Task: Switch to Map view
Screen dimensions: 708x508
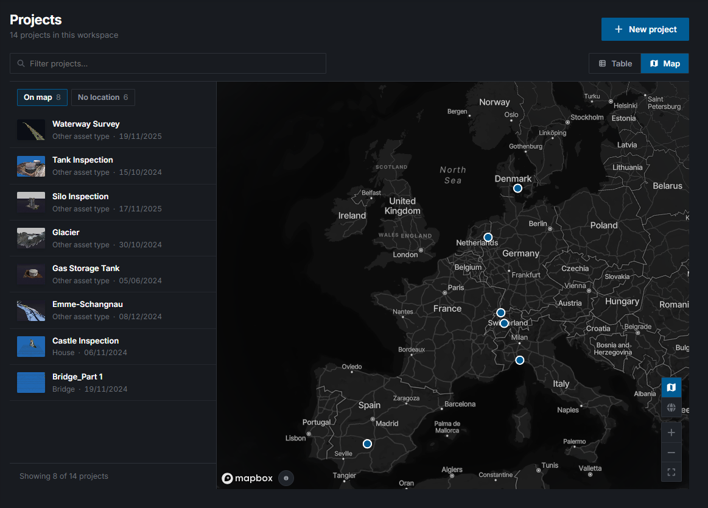Action: coord(665,64)
